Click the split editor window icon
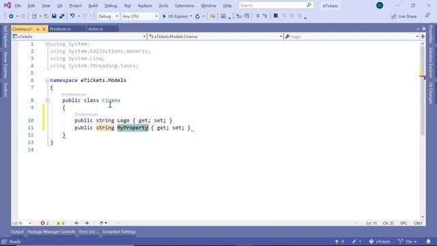This screenshot has width=437, height=246. [423, 36]
